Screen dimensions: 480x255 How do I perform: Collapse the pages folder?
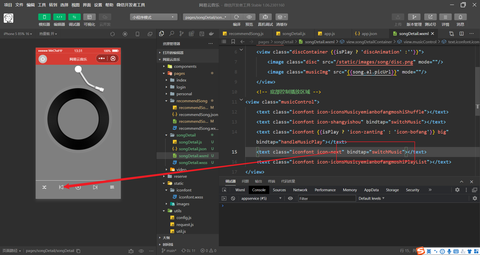(x=179, y=73)
